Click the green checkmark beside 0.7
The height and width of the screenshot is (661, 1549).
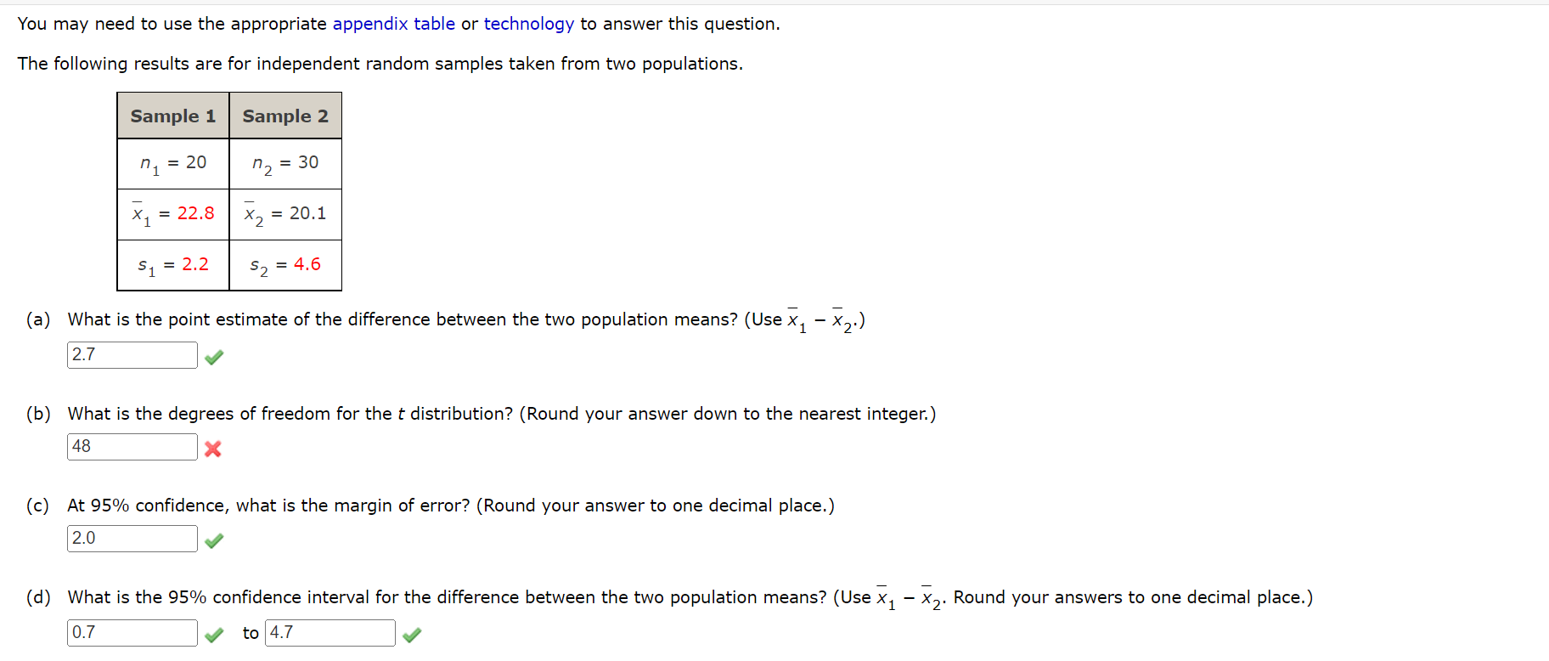coord(214,635)
